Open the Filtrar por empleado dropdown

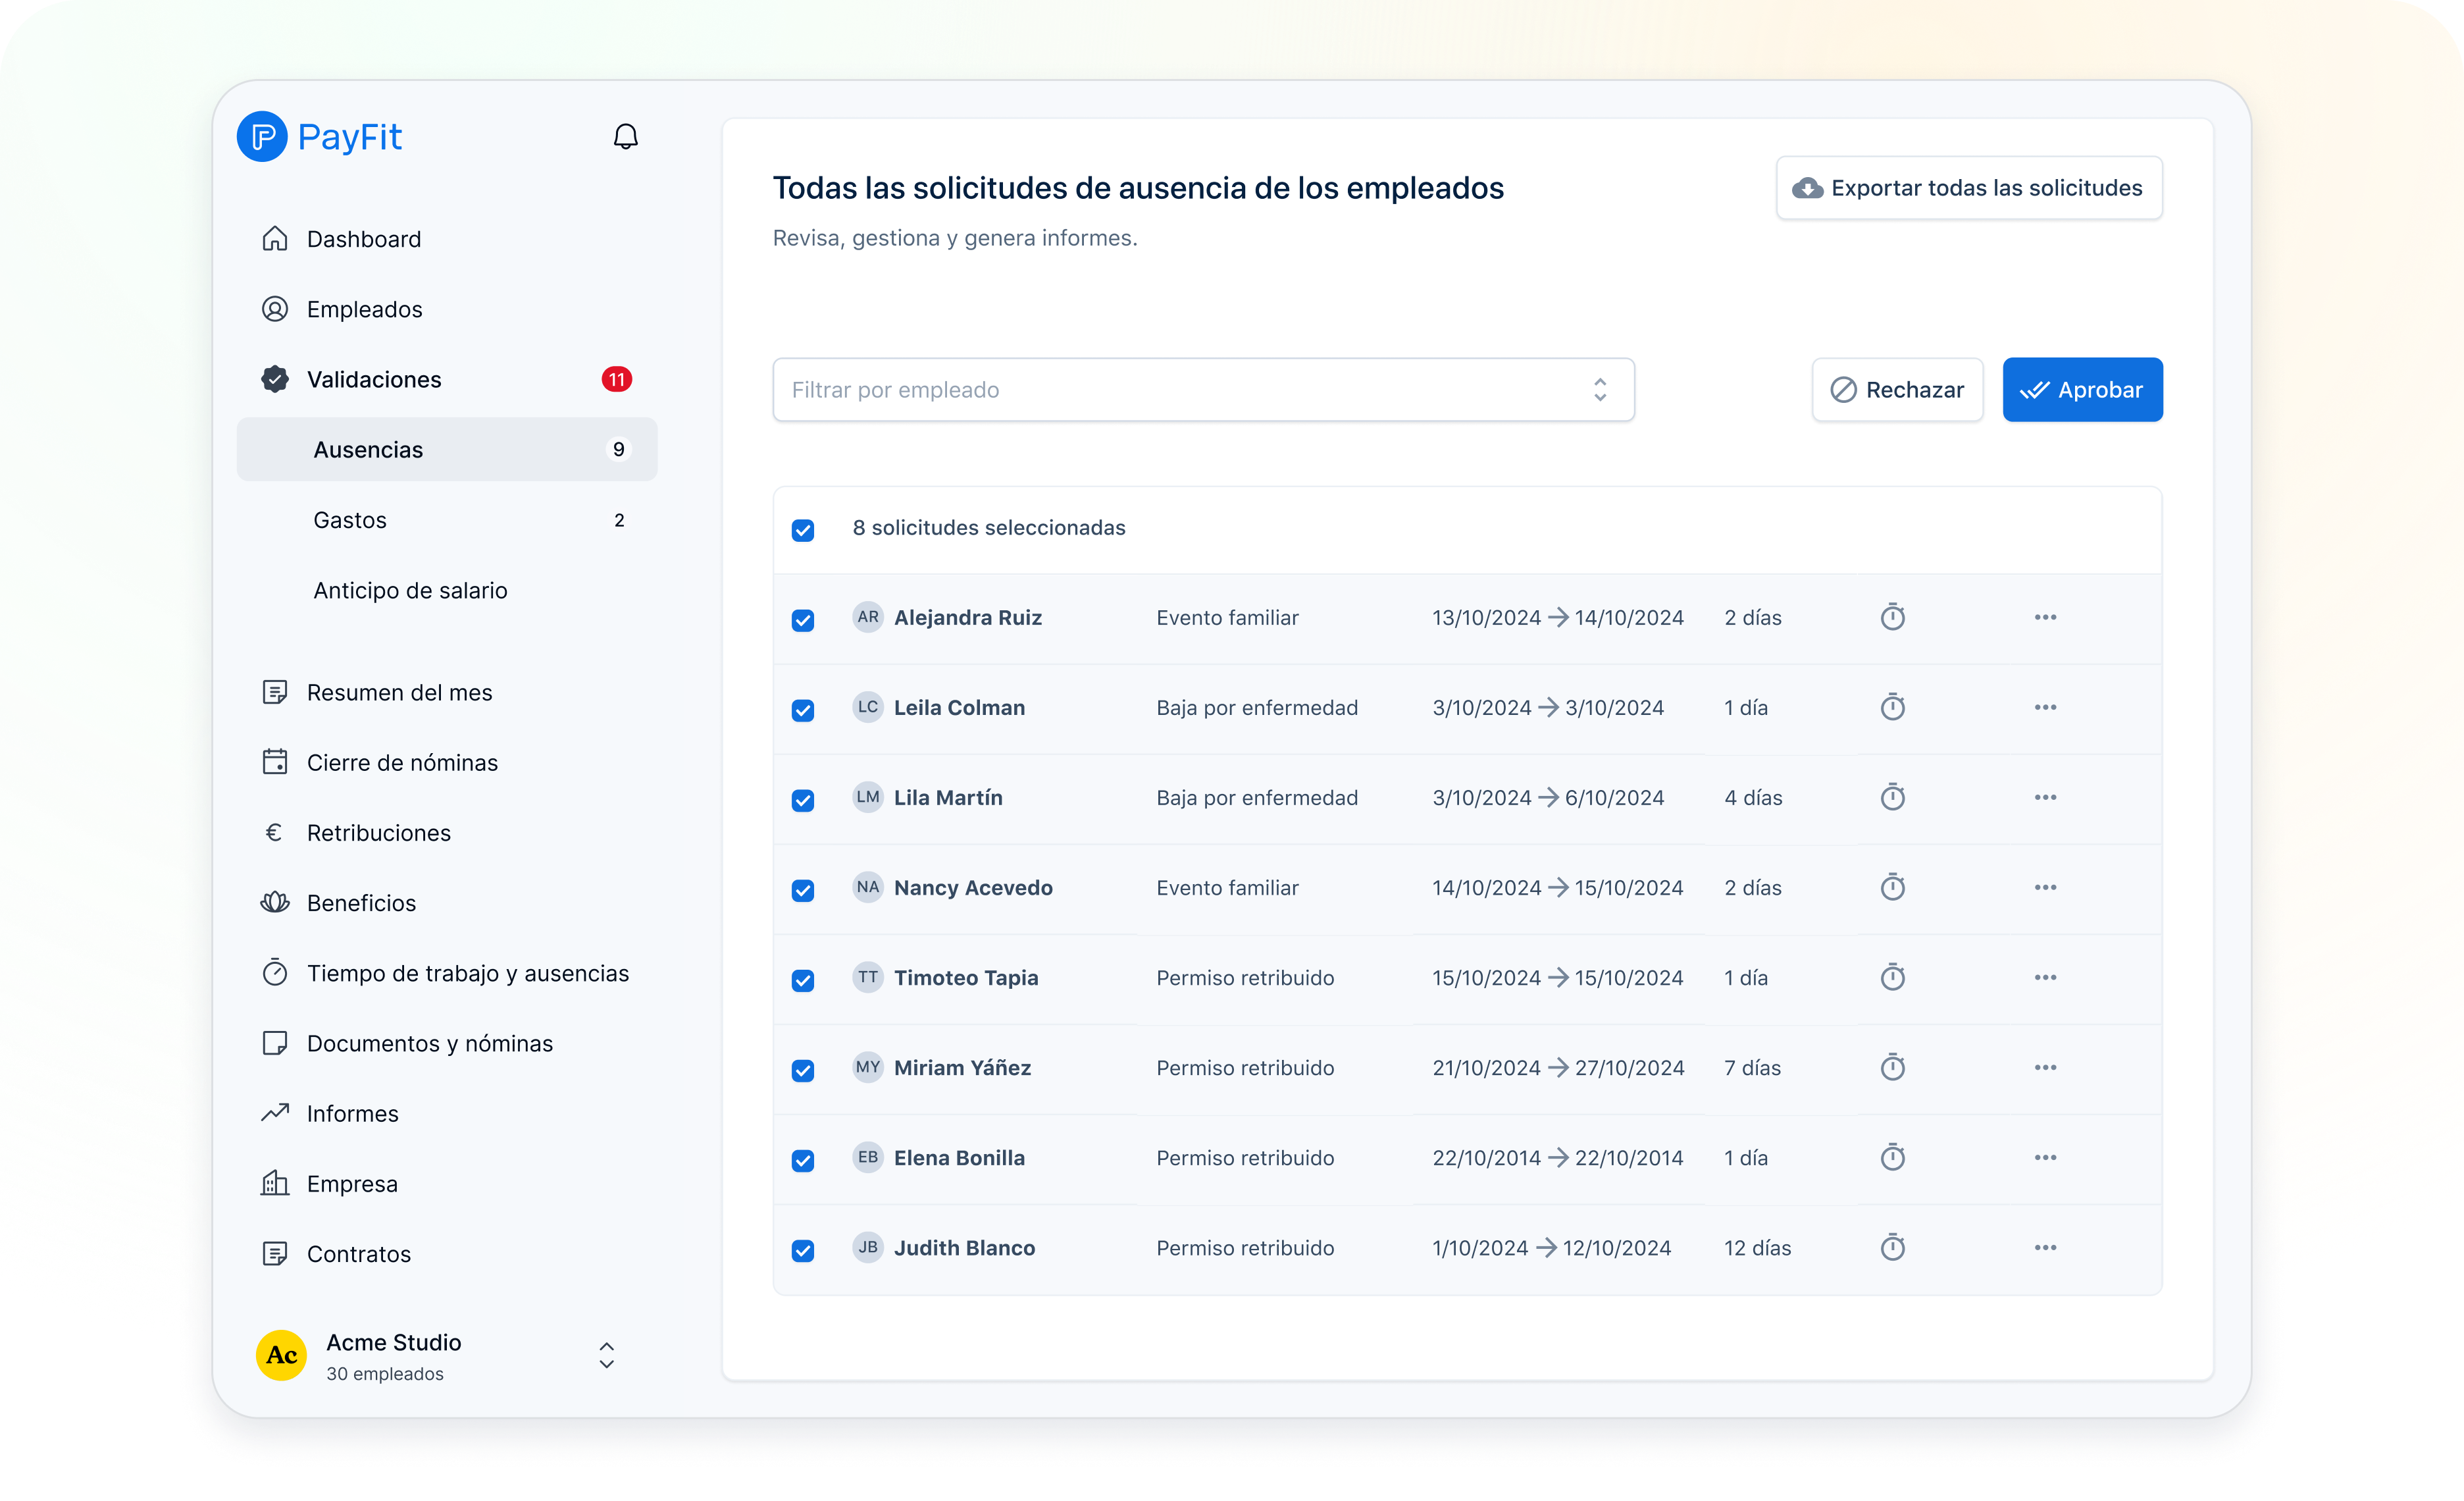click(1203, 390)
